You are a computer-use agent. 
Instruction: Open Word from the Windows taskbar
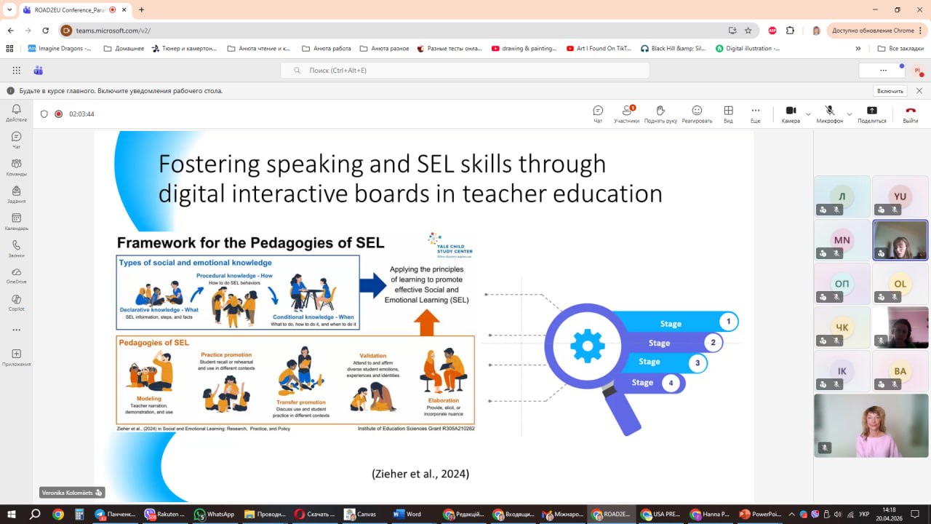click(x=408, y=514)
